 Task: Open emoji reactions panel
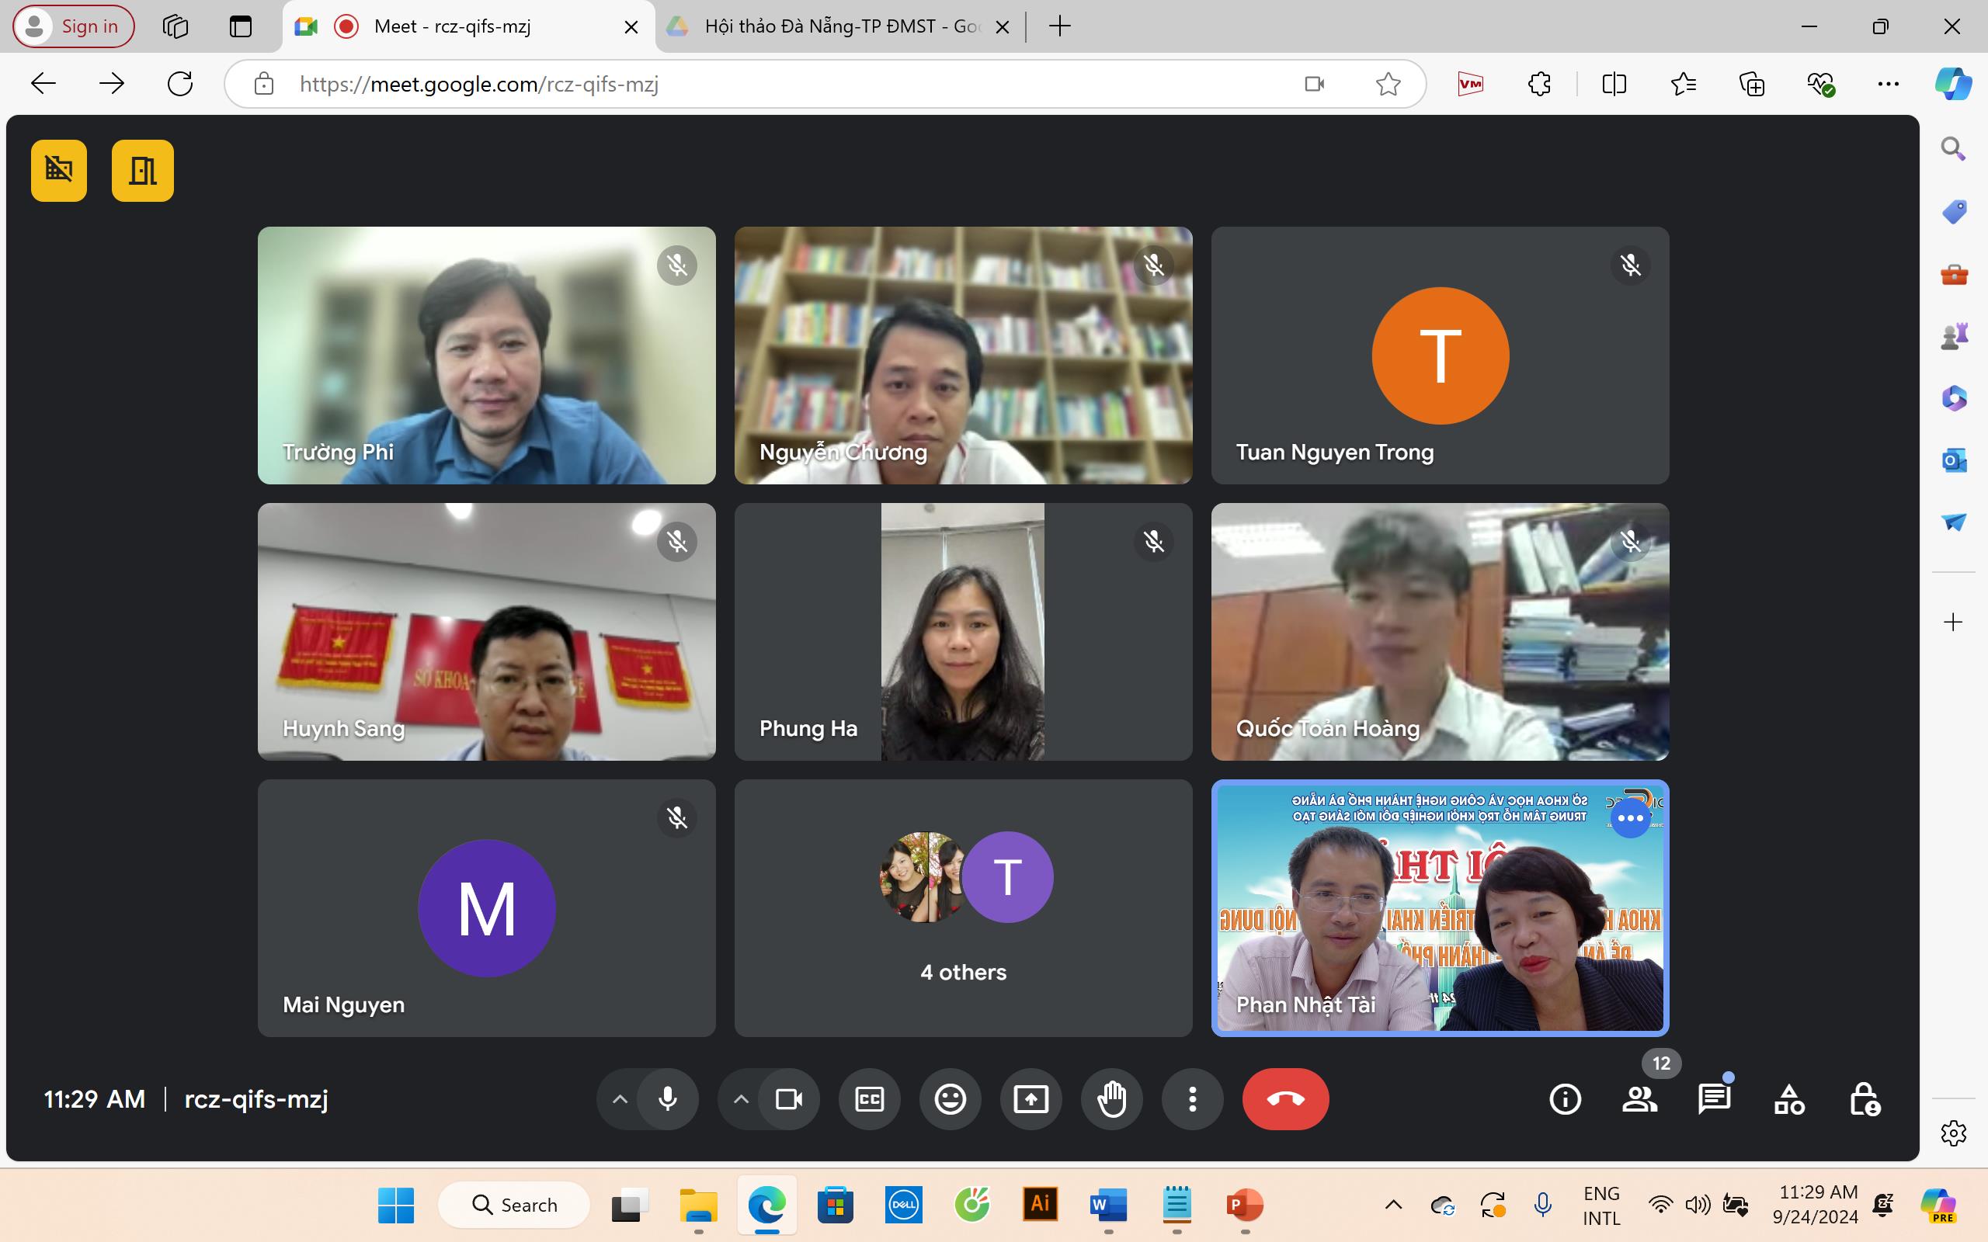coord(951,1099)
